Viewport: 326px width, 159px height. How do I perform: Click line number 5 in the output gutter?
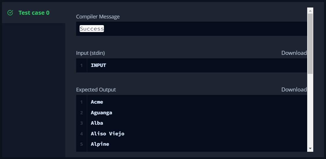[82, 144]
